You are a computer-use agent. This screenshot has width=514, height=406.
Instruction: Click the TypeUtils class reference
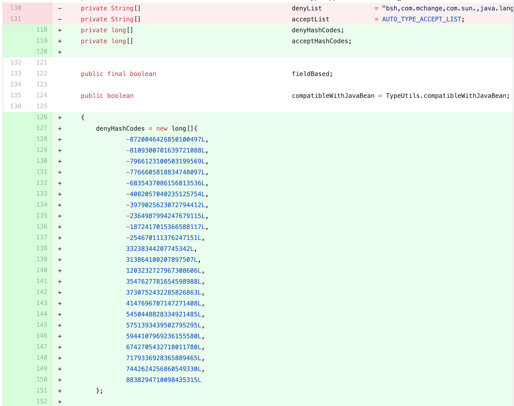point(402,96)
